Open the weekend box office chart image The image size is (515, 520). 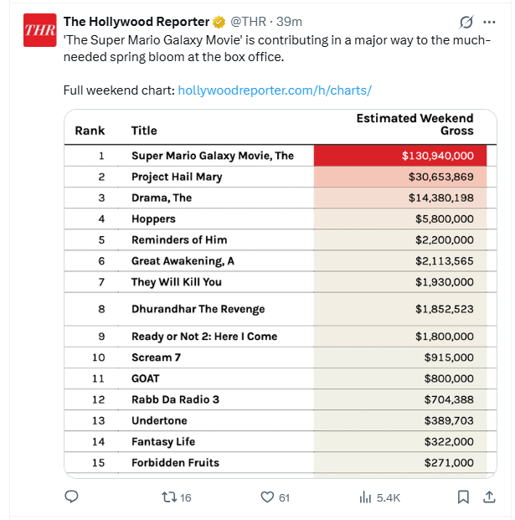pos(281,294)
